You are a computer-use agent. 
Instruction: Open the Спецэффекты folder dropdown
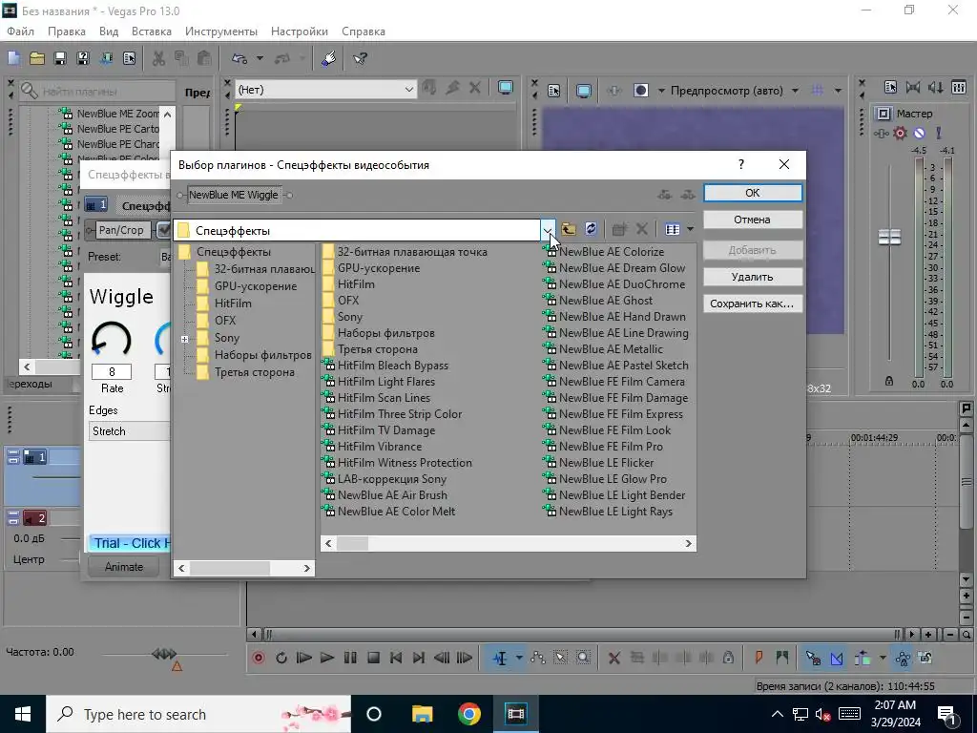tap(547, 230)
